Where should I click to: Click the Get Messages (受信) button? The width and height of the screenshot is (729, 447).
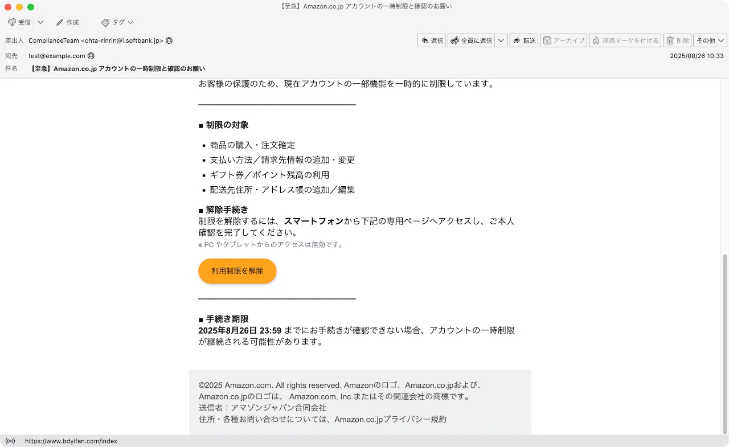19,22
